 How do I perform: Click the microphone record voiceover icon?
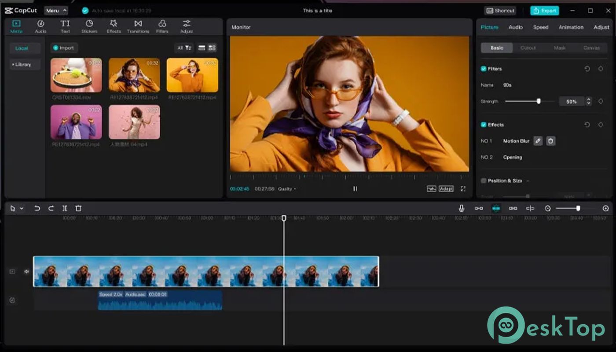[x=461, y=209]
